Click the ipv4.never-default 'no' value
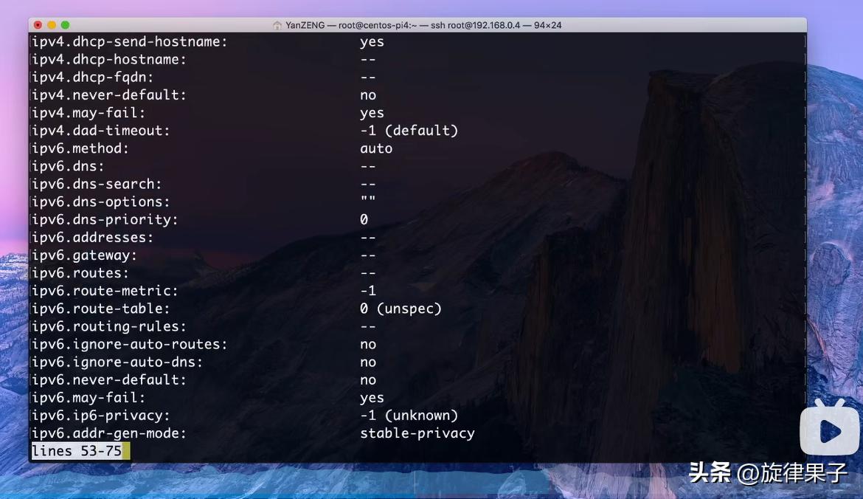Viewport: 863px width, 499px height. click(x=368, y=95)
